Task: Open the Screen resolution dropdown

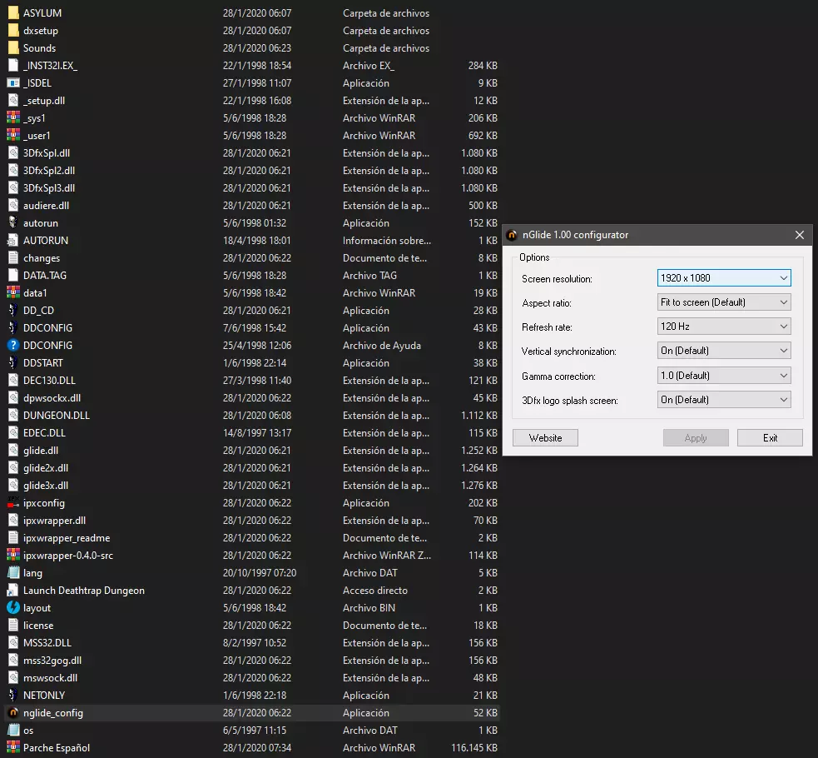Action: (724, 278)
